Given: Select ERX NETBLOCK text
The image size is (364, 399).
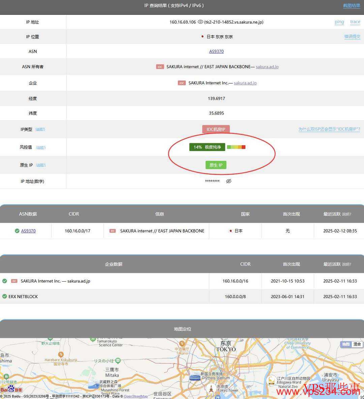Looking at the screenshot, I should pos(23,296).
